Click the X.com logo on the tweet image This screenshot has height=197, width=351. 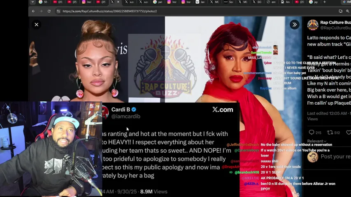pos(223,110)
